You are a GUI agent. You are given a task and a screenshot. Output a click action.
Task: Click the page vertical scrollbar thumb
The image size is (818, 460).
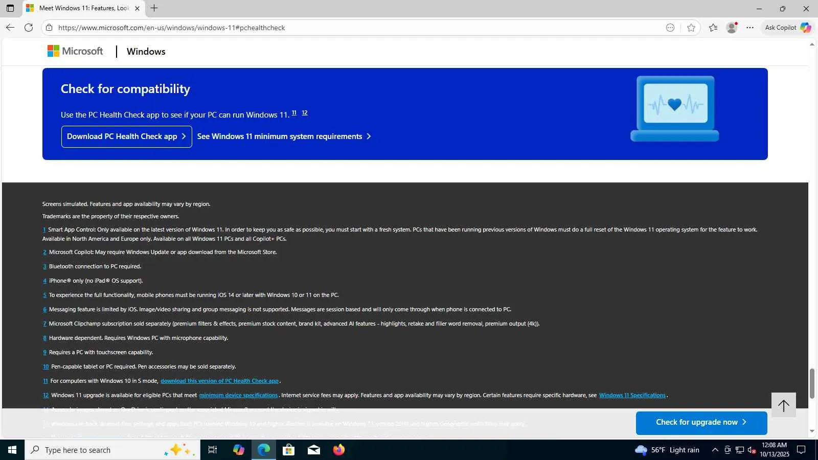(x=812, y=383)
